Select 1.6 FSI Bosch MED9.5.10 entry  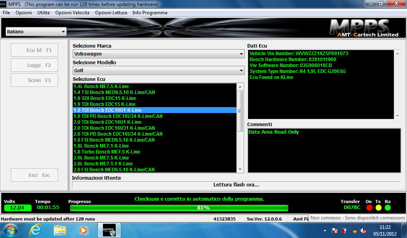click(x=155, y=140)
